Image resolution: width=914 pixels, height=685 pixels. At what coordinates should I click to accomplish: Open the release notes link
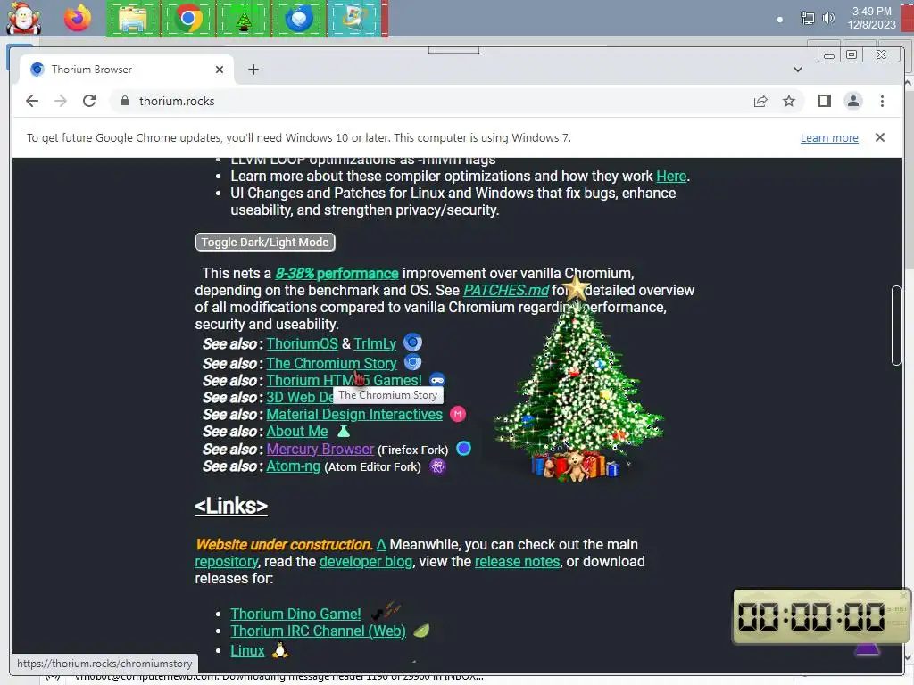tap(517, 562)
